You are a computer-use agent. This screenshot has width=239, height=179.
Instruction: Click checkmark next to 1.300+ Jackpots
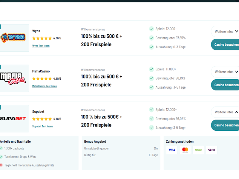(x=1, y=148)
